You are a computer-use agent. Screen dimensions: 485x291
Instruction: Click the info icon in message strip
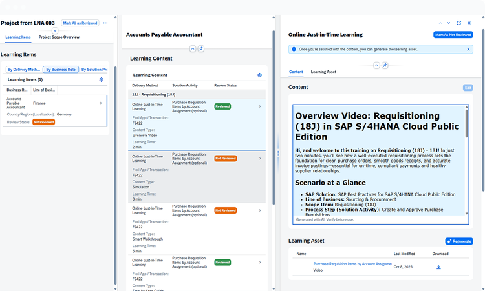click(x=294, y=49)
